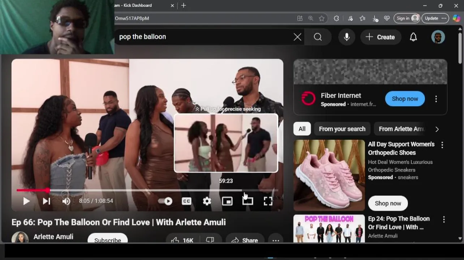Click the browser Update button
The height and width of the screenshot is (260, 464).
point(435,18)
